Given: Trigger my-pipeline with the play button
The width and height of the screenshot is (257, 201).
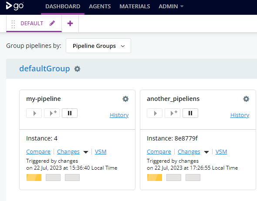Looking at the screenshot, I should point(34,113).
